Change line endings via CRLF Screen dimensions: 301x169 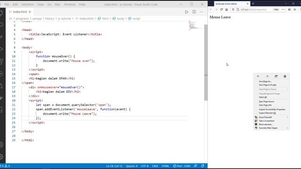click(155, 166)
